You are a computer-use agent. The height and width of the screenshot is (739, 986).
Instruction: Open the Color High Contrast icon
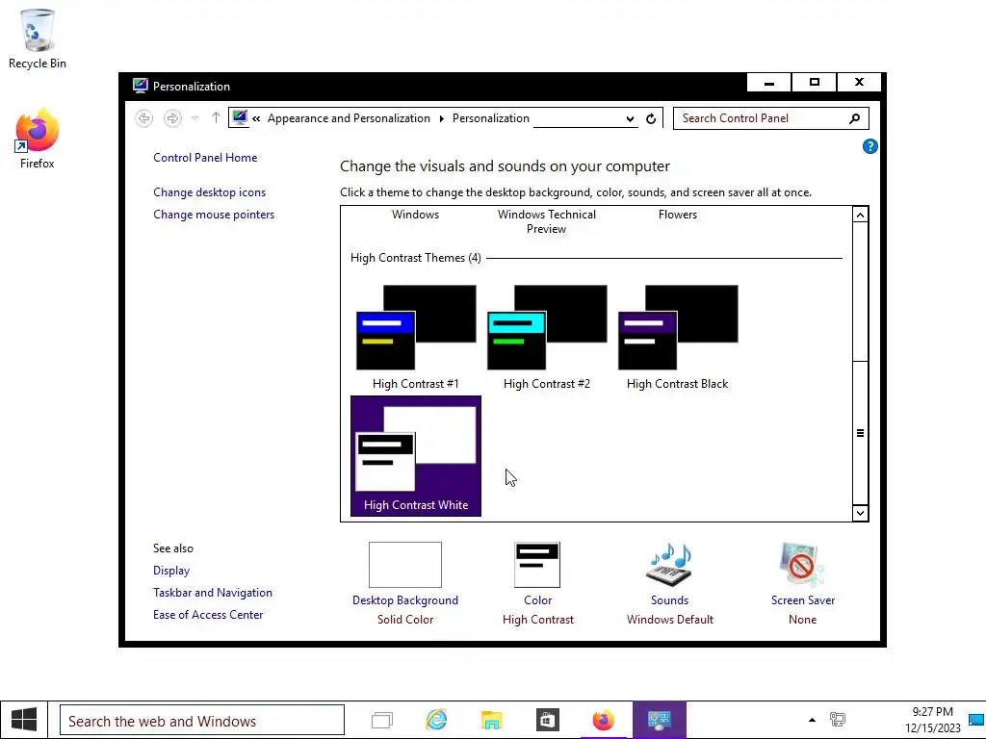[x=537, y=565]
